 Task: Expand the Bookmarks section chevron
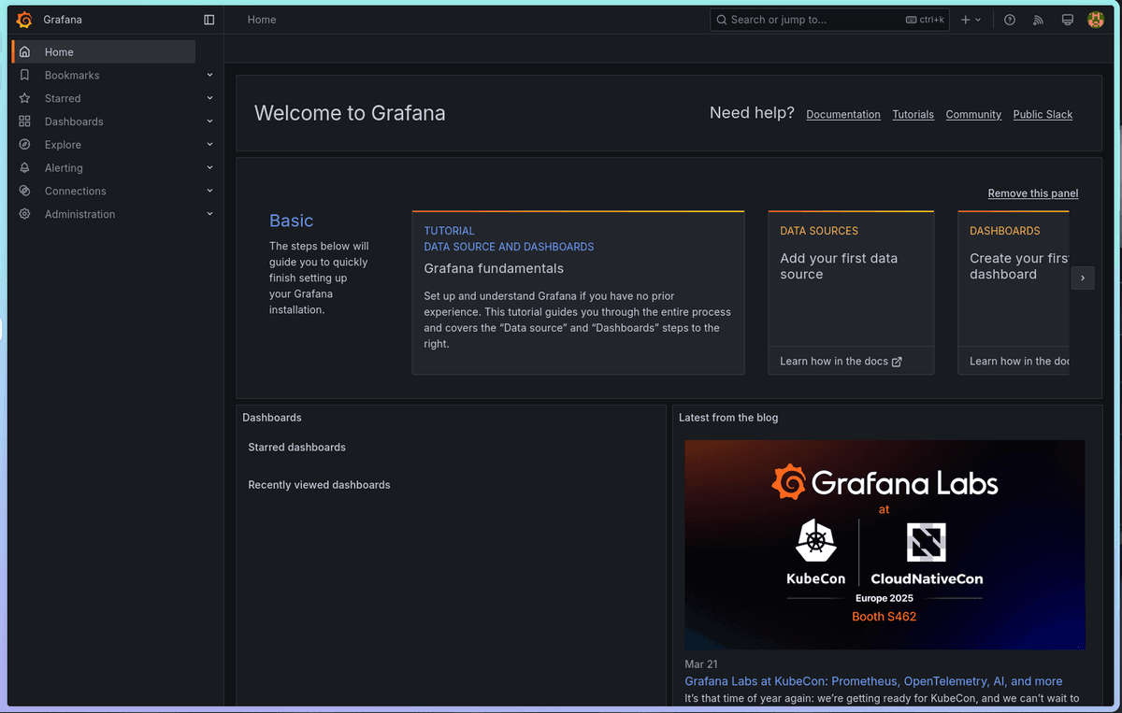point(209,76)
